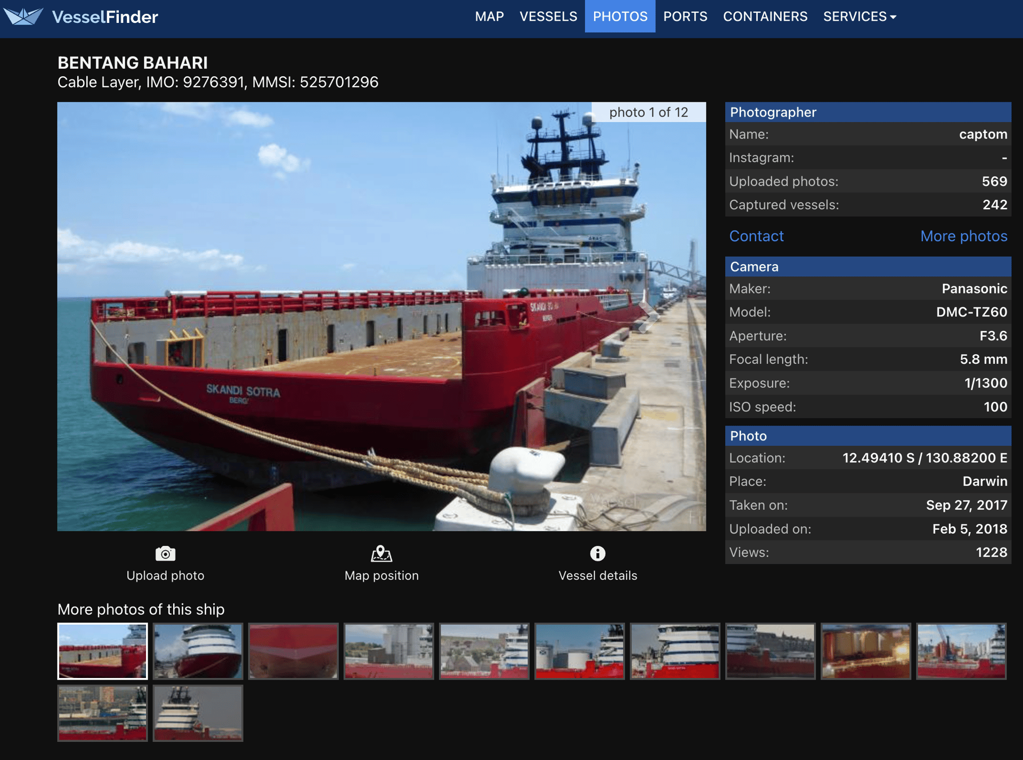Click the captured vessels count 242
Viewport: 1023px width, 760px height.
point(994,205)
